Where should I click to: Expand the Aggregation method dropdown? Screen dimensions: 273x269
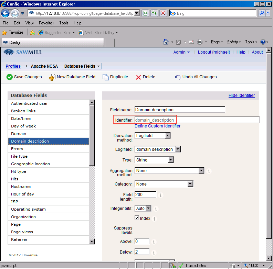[201, 171]
